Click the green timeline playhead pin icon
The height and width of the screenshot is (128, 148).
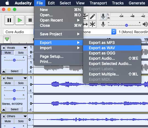pos(7,39)
